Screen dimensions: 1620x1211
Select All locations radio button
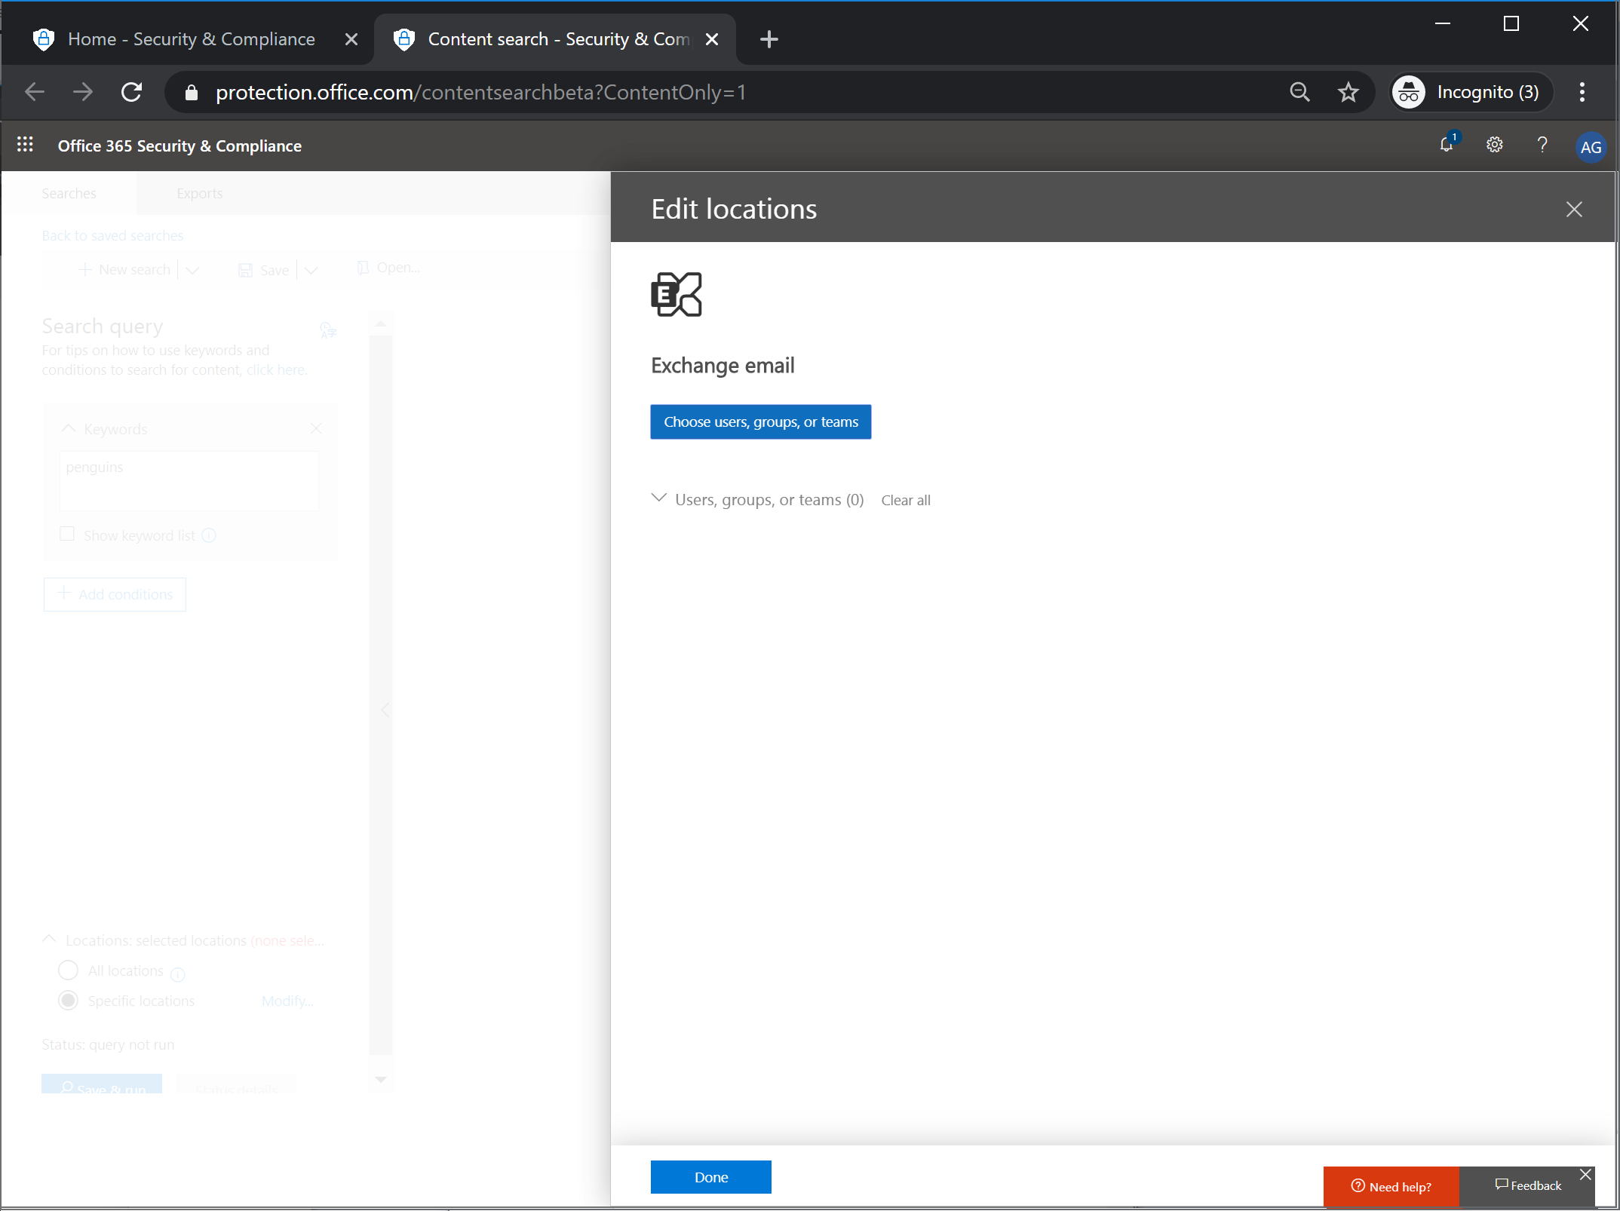click(x=67, y=970)
